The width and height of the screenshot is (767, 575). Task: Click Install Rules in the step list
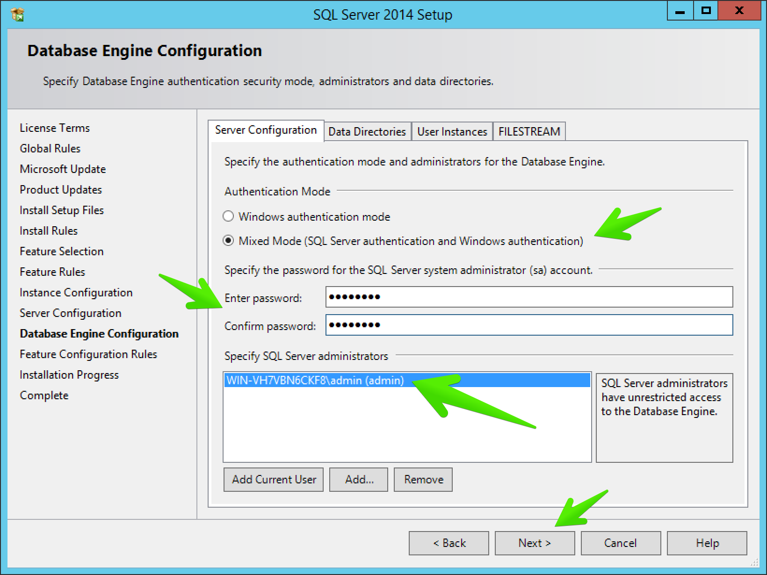point(49,231)
